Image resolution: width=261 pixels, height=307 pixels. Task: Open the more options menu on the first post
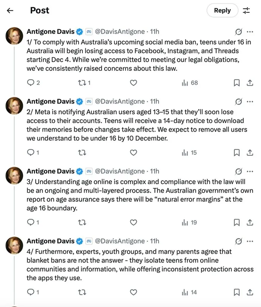pyautogui.click(x=249, y=31)
